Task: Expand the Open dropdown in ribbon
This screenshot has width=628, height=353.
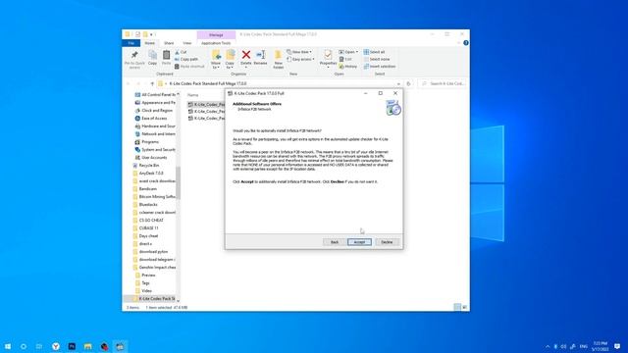Action: pos(348,52)
